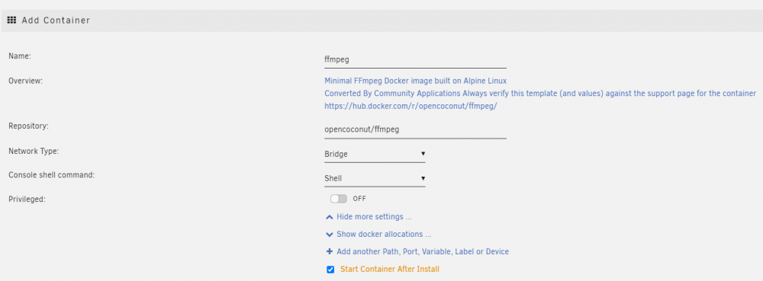Viewport: 763px width, 281px height.
Task: Click the Shell dropdown arrow
Action: point(423,177)
